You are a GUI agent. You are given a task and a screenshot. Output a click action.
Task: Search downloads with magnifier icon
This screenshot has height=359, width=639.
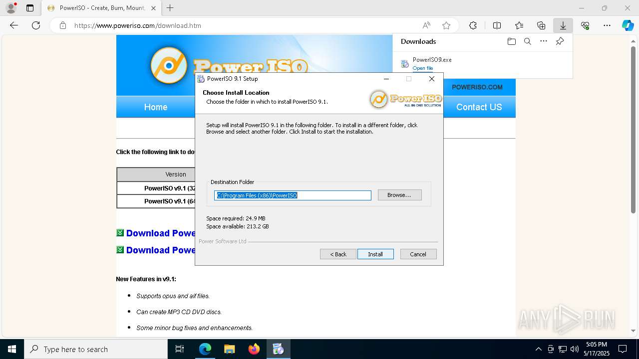point(528,41)
